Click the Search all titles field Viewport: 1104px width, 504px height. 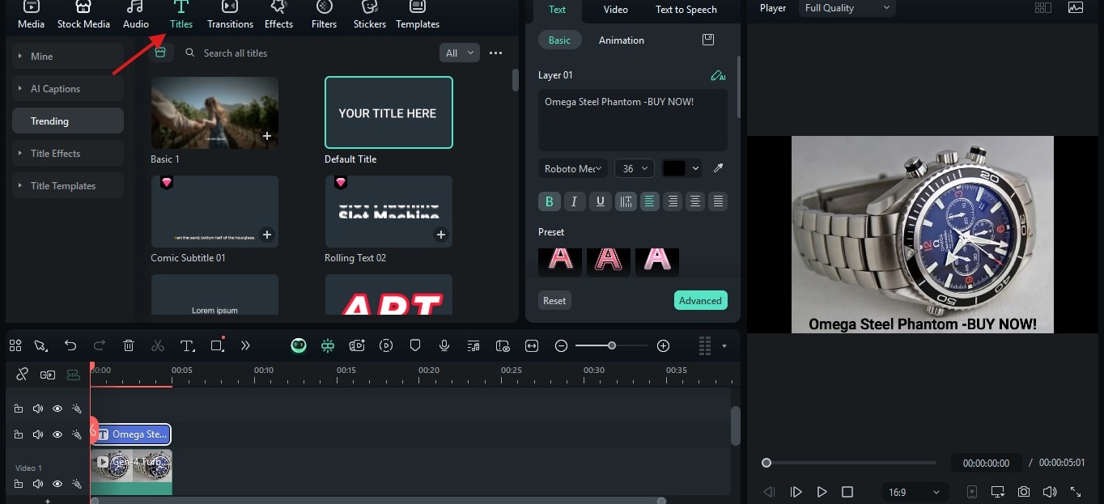pos(308,53)
